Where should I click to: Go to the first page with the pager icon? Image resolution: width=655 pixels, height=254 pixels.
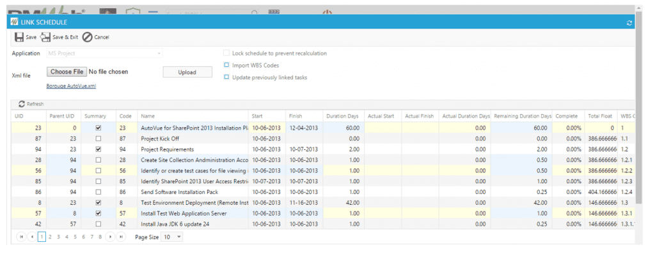[x=21, y=237]
